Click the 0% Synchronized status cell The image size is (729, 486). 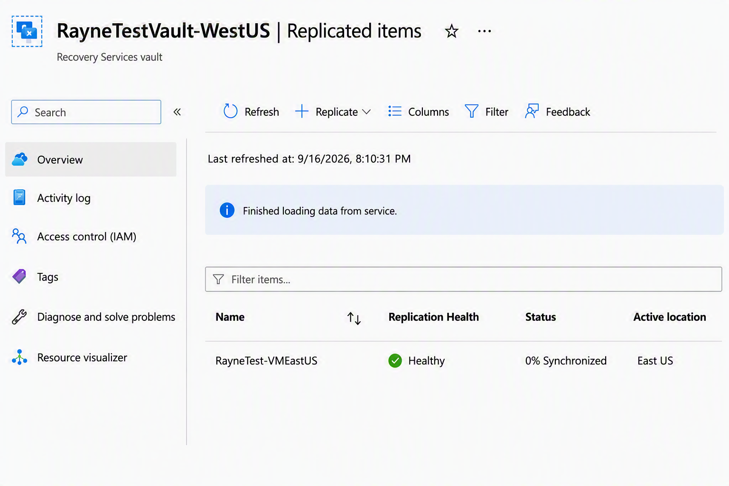tap(566, 361)
